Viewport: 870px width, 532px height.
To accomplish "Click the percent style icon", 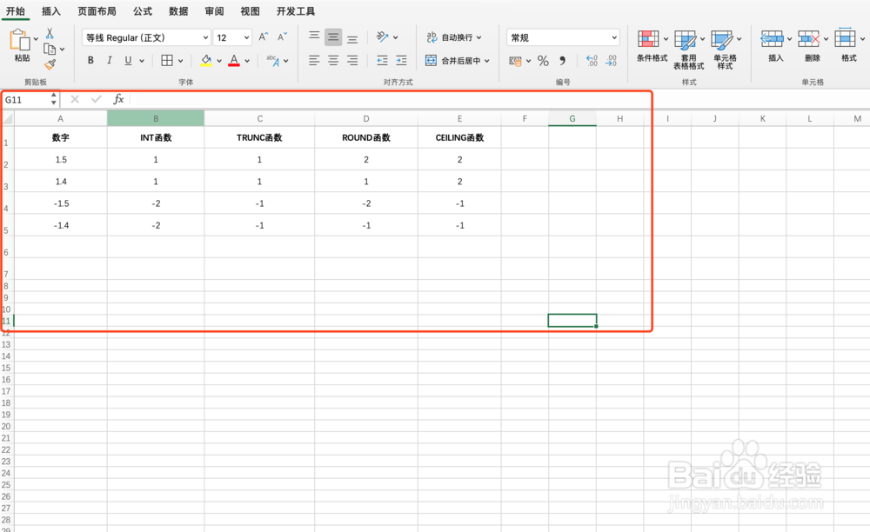I will point(542,60).
